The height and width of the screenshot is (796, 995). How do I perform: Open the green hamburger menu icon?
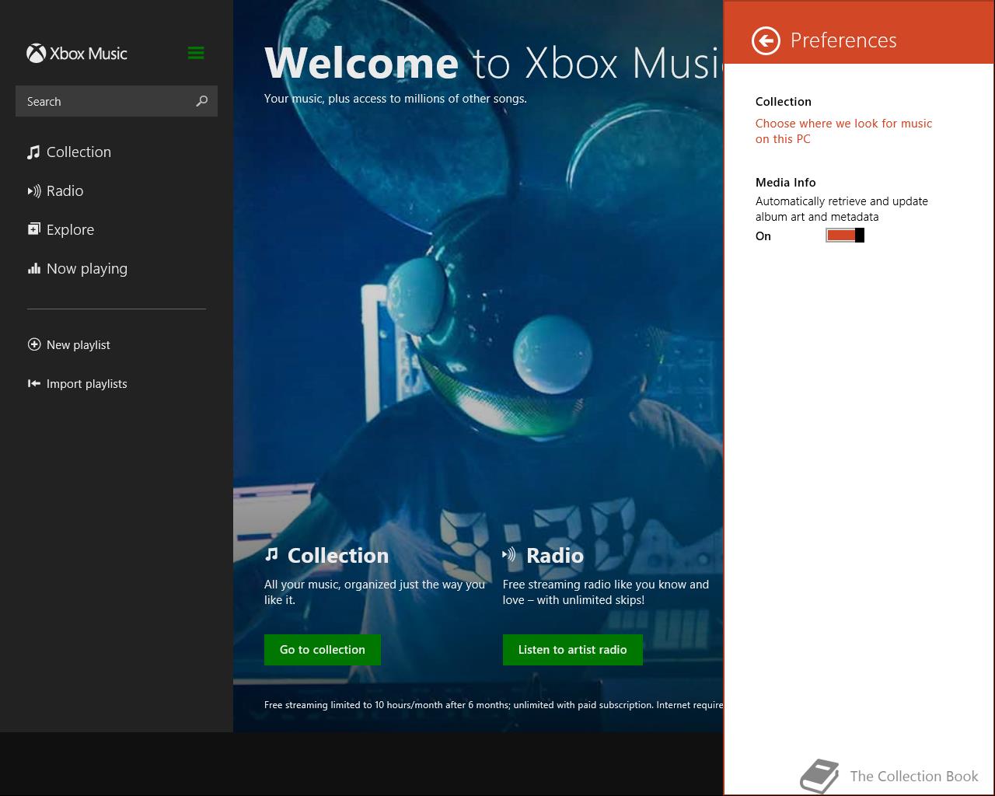(x=196, y=53)
